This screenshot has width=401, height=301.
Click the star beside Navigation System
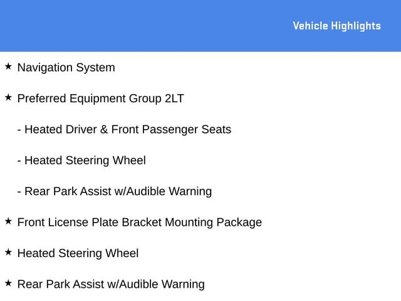pyautogui.click(x=8, y=66)
